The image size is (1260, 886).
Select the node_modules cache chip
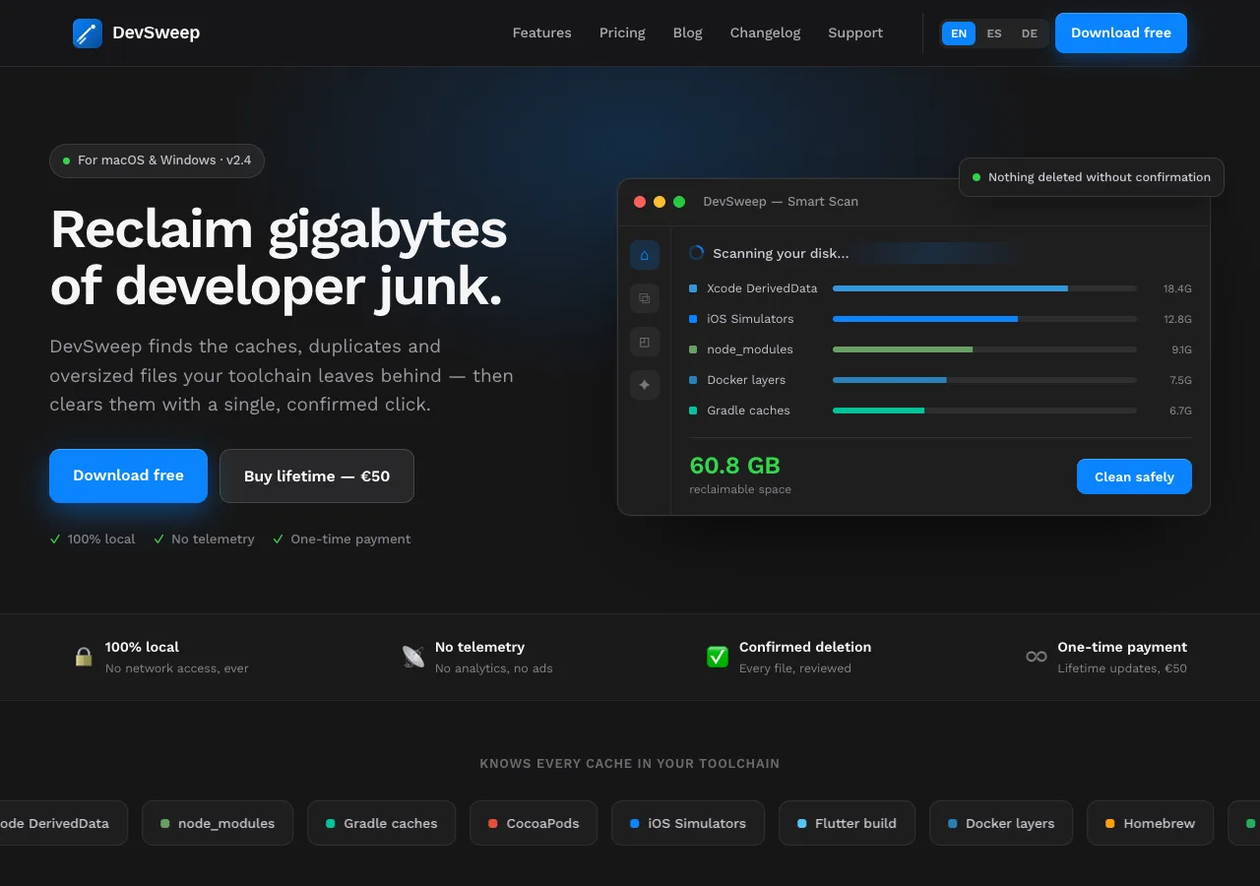click(x=218, y=823)
